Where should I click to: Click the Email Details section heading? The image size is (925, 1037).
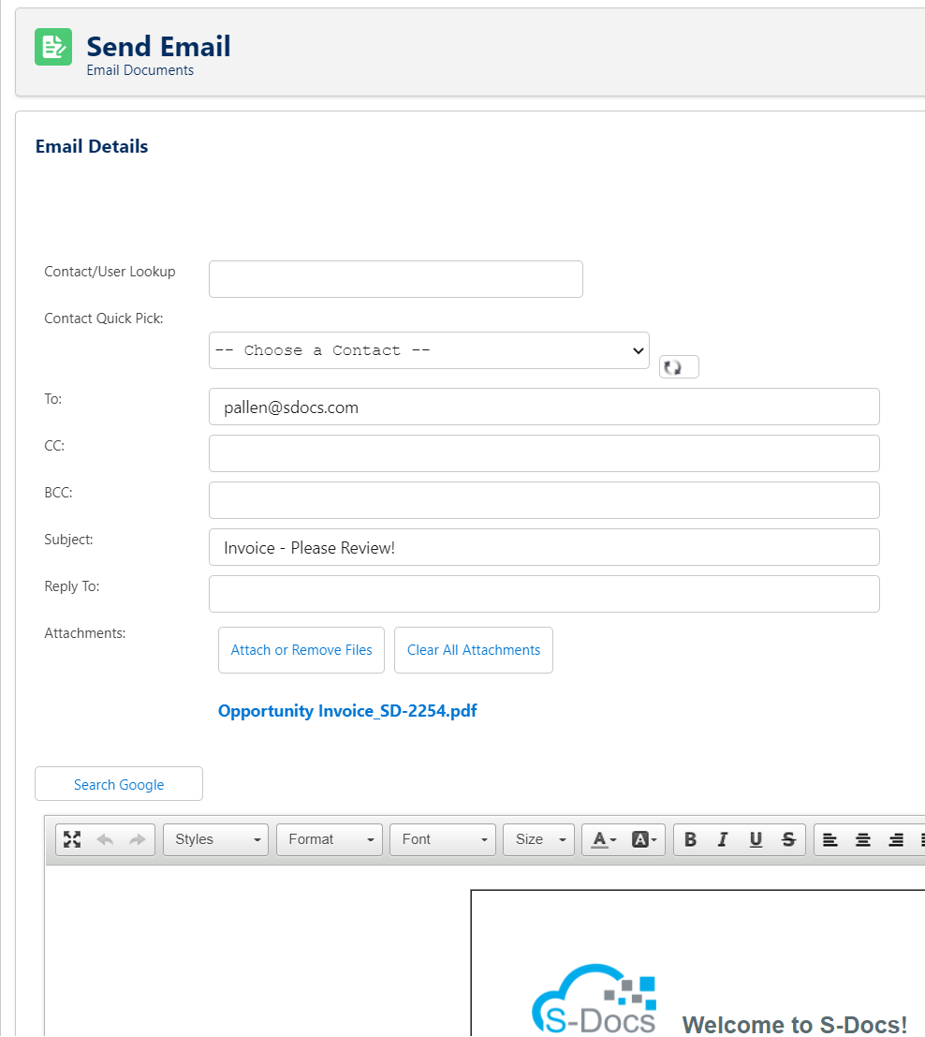click(x=92, y=146)
